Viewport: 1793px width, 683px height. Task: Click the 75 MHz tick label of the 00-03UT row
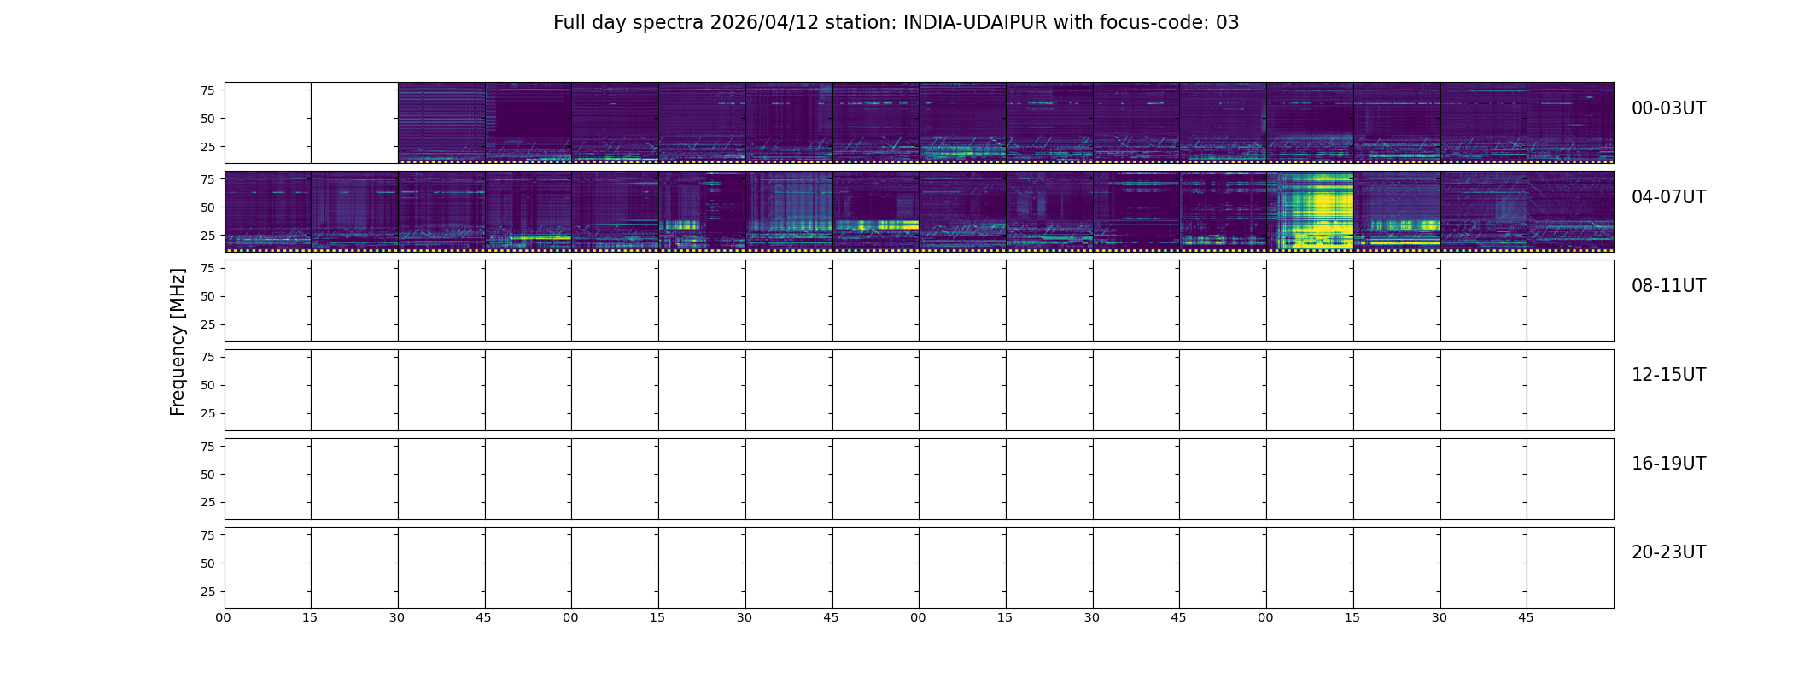(x=207, y=90)
